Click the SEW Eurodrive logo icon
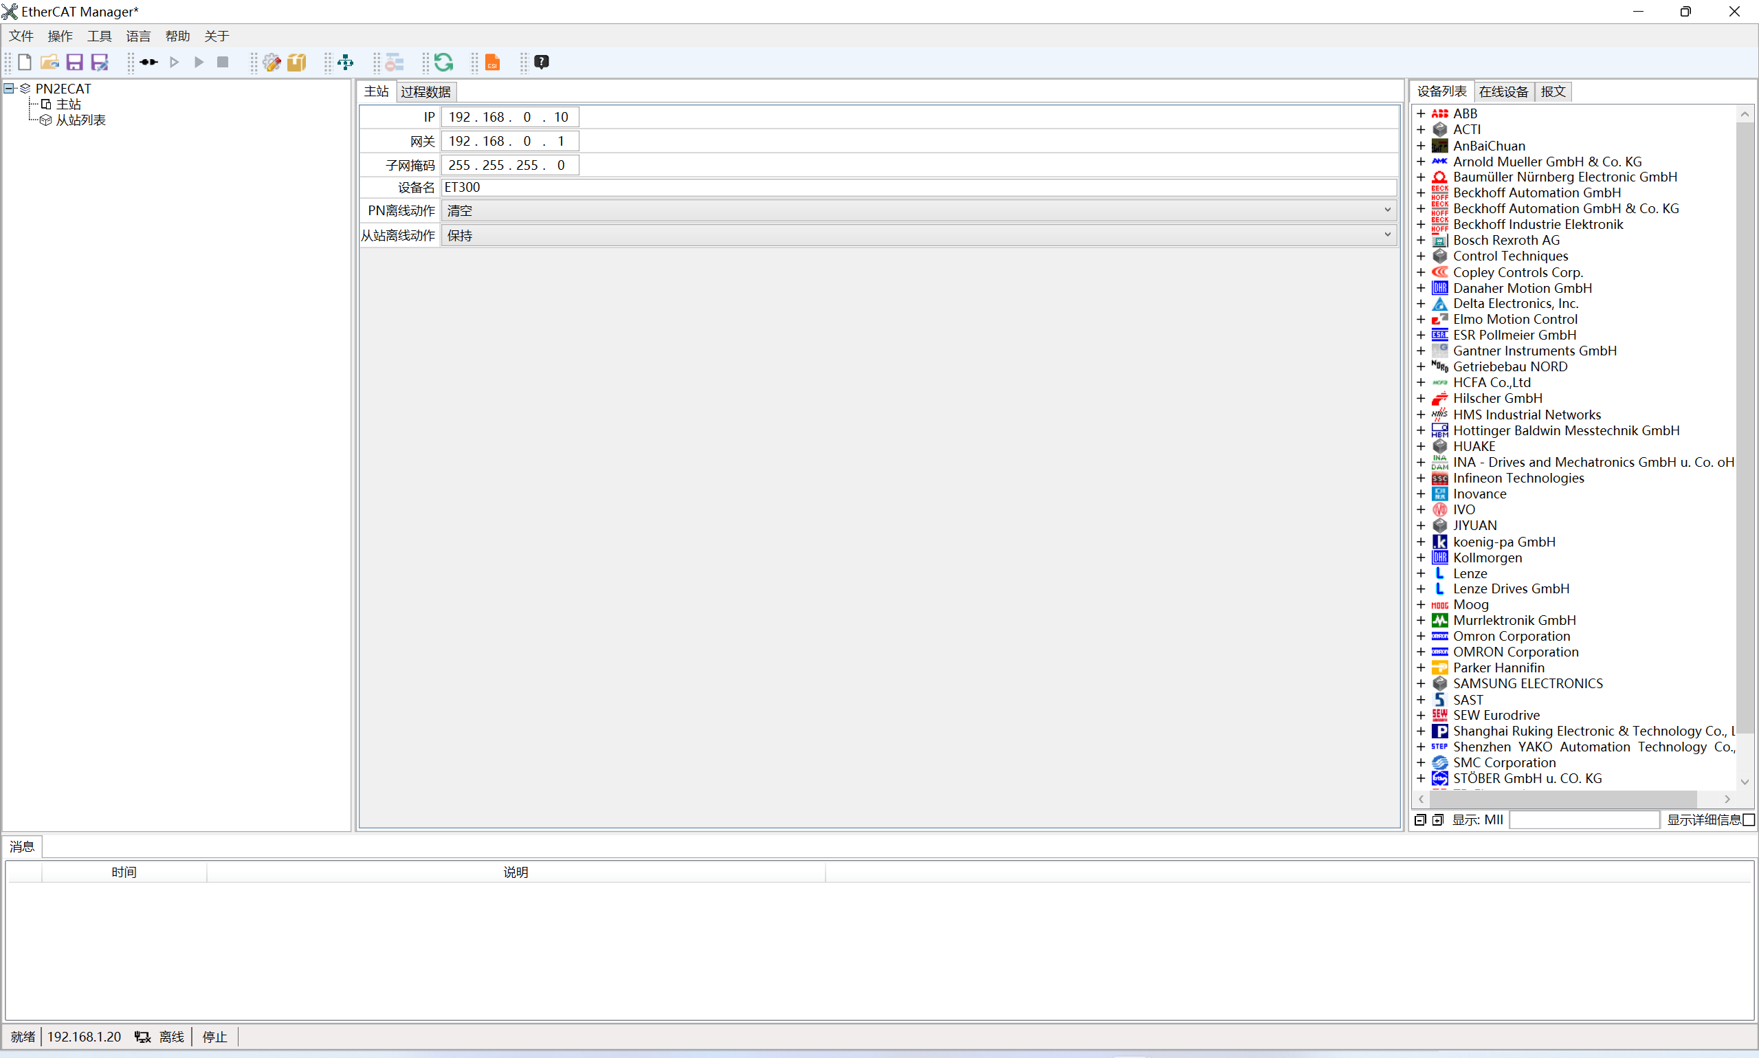Screen dimensions: 1759x1058 (x=1439, y=715)
